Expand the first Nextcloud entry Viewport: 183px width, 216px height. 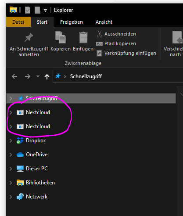11,112
